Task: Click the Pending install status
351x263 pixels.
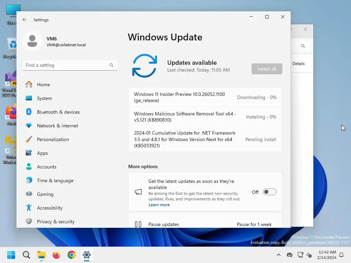Action: point(261,139)
